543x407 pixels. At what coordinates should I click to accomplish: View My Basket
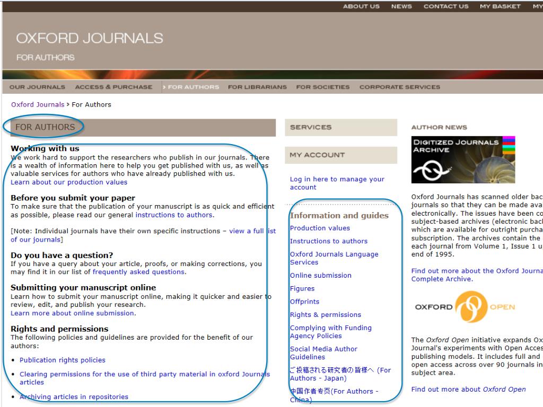coord(500,6)
